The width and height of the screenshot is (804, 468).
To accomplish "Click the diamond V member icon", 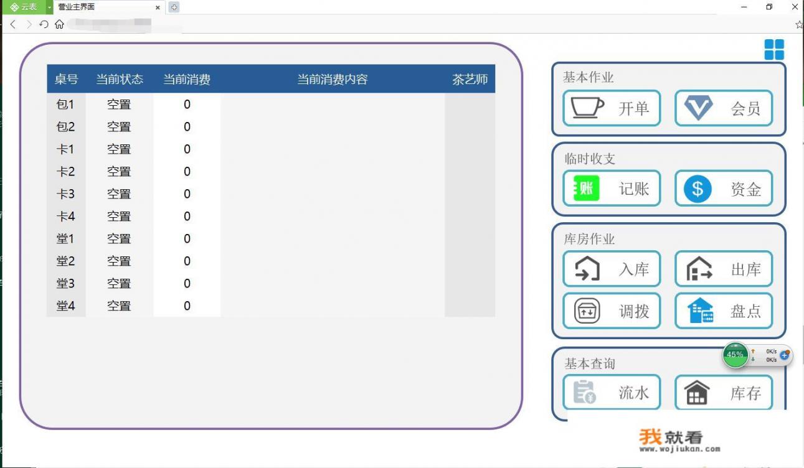I will coord(698,108).
